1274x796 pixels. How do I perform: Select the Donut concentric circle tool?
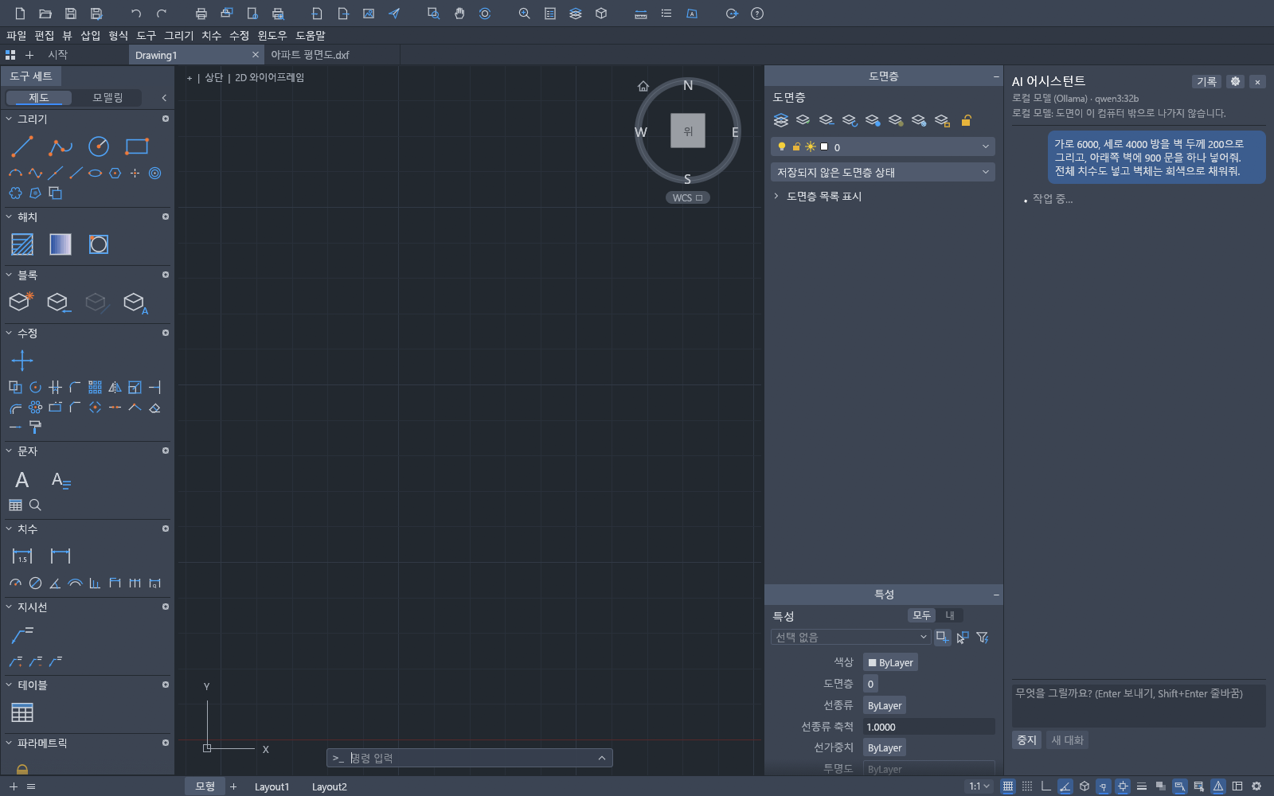[x=155, y=173]
